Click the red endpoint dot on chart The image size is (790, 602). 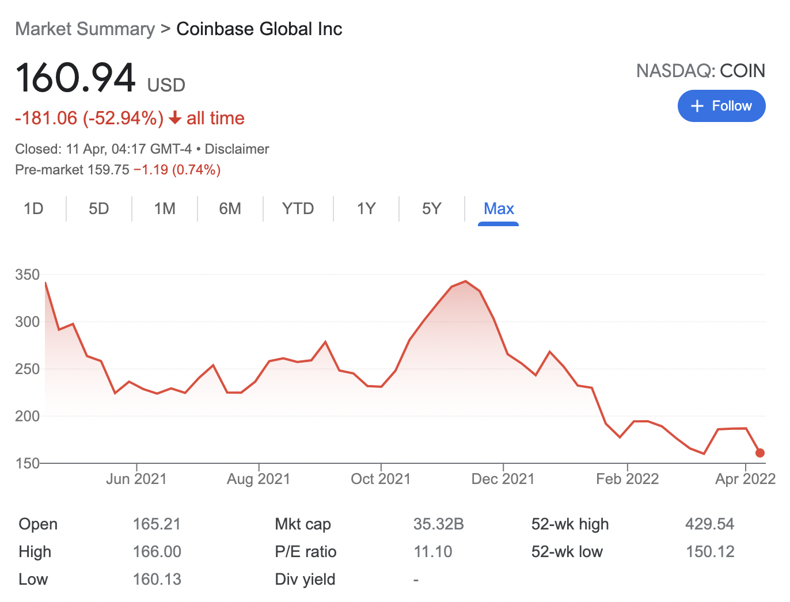pyautogui.click(x=760, y=454)
